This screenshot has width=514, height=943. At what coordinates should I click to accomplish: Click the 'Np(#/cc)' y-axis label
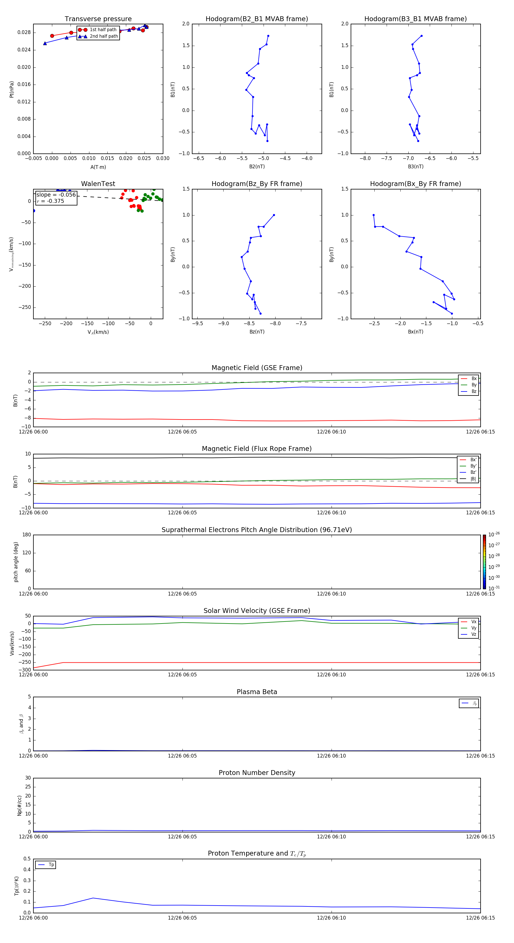19,805
